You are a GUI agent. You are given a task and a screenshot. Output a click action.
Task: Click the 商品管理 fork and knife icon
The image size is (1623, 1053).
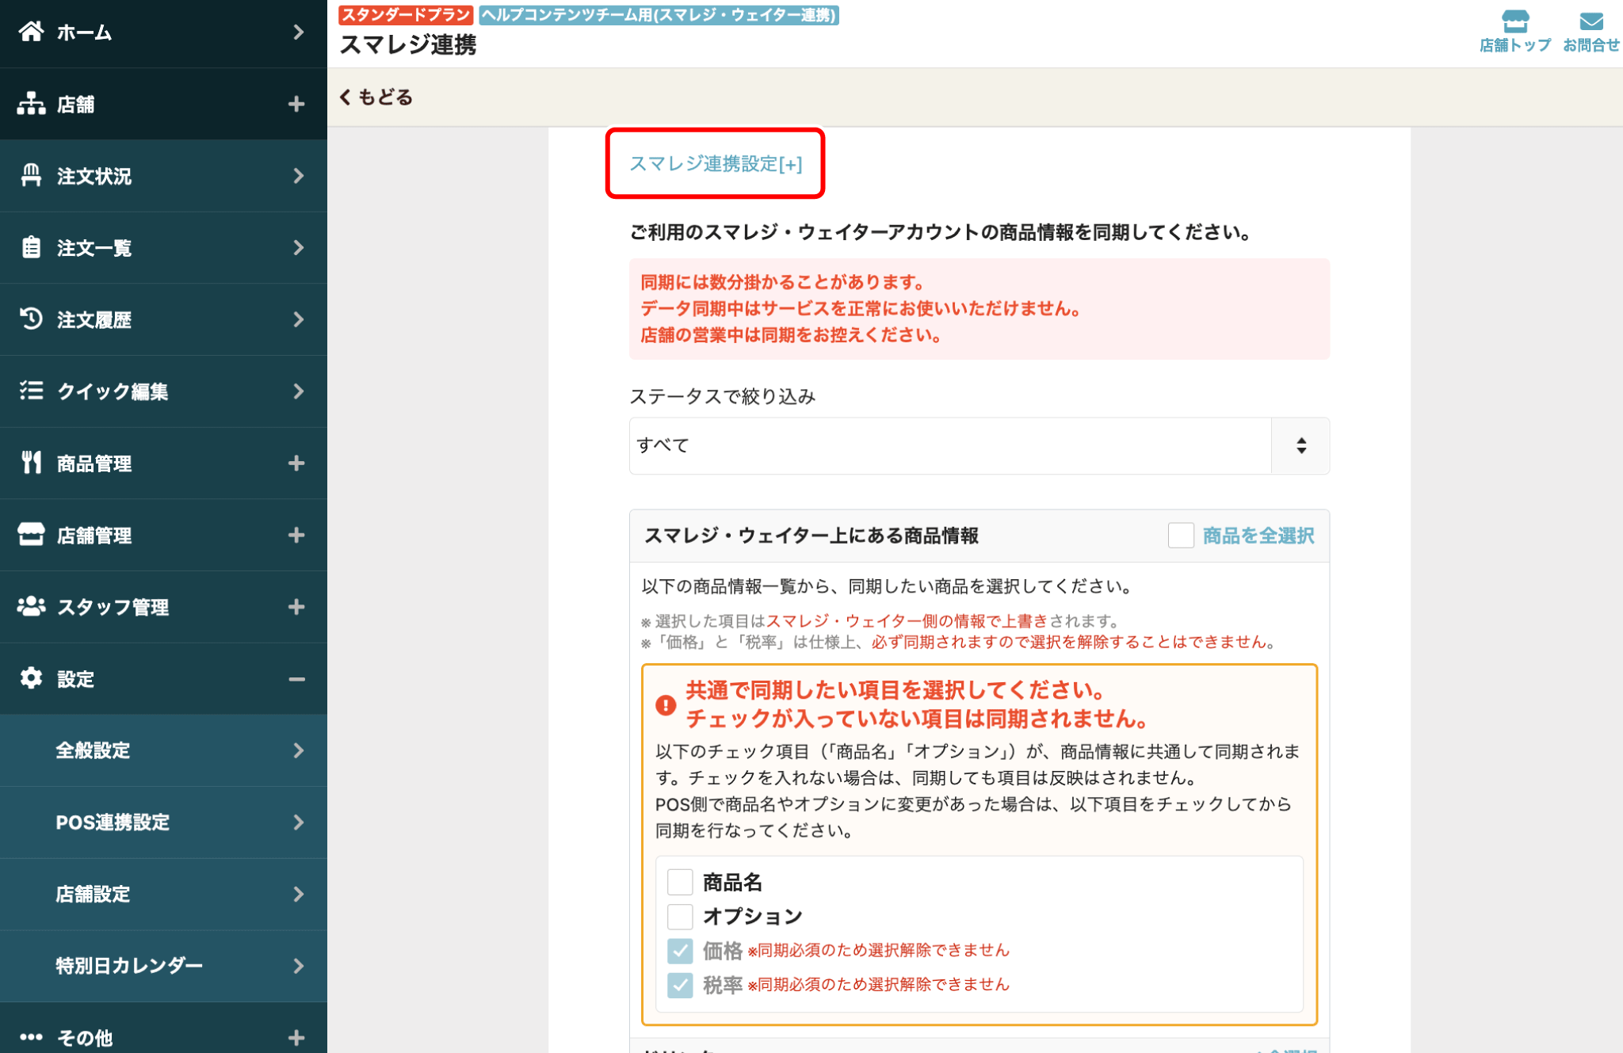pos(31,463)
